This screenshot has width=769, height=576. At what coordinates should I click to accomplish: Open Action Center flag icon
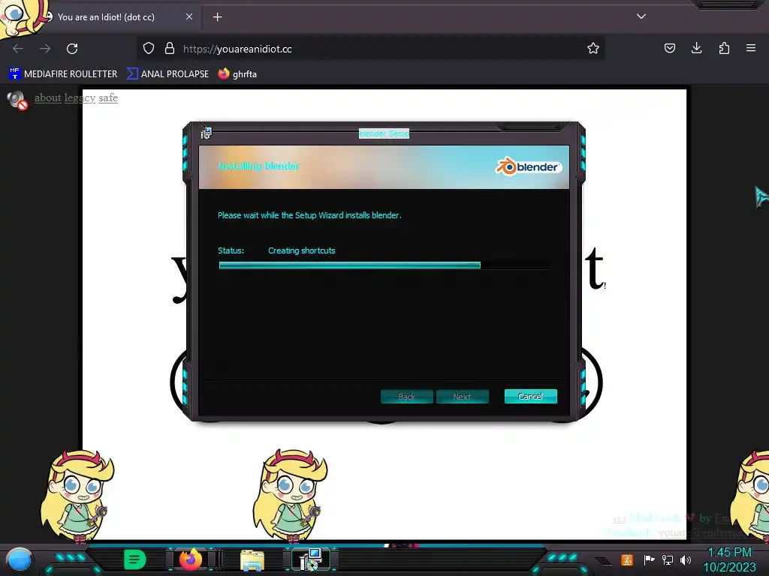649,559
